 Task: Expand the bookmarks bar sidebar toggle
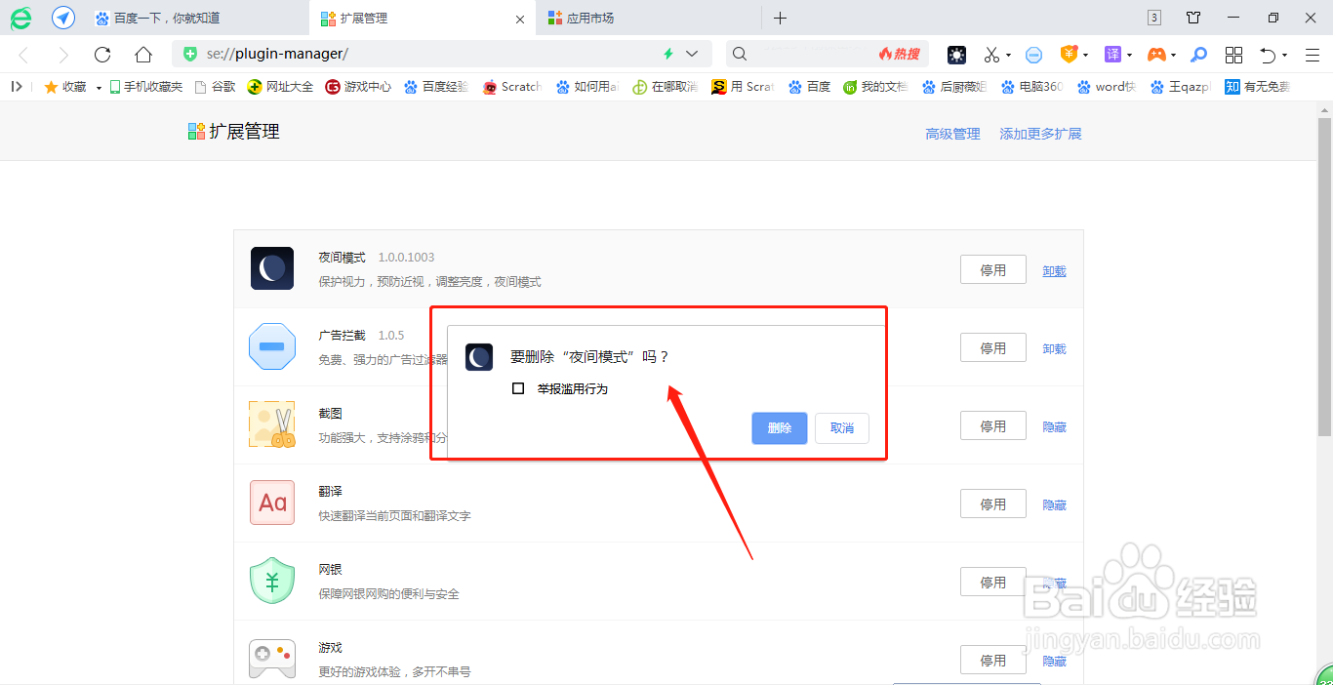17,87
